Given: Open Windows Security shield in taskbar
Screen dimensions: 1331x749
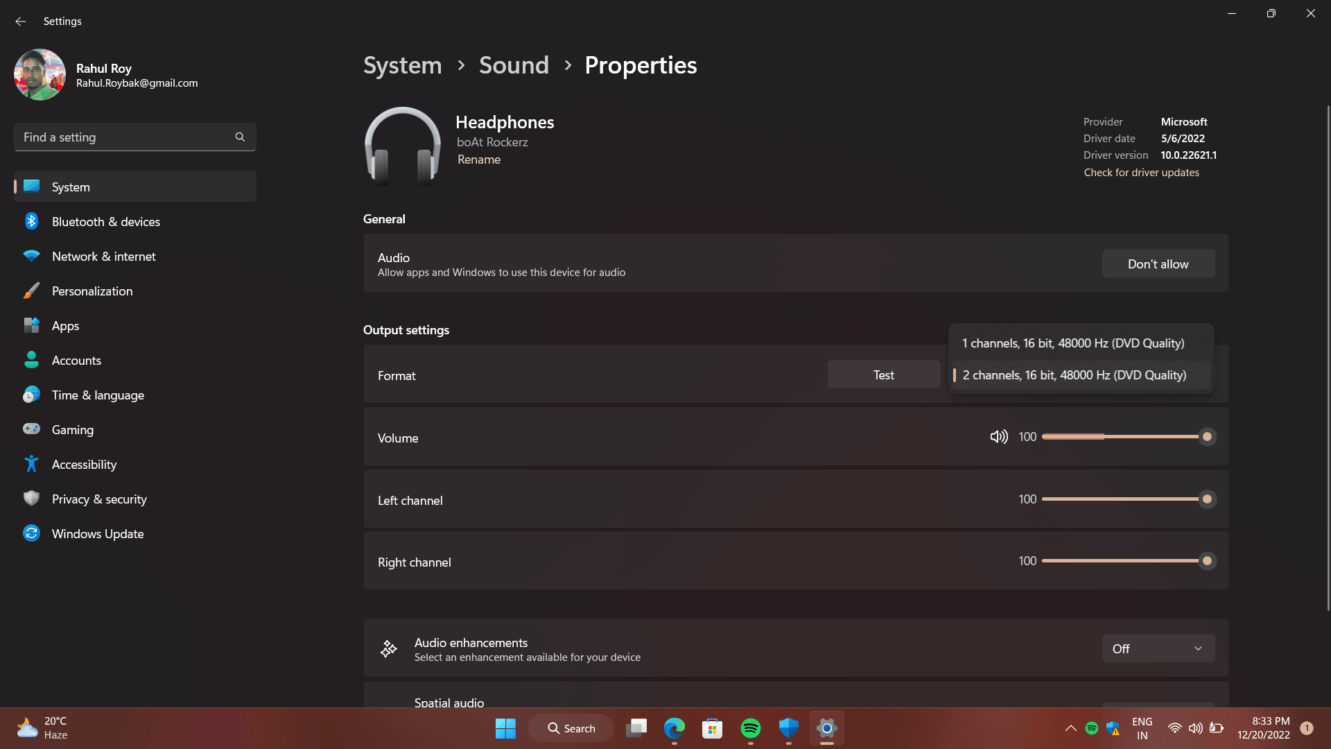Looking at the screenshot, I should click(789, 728).
